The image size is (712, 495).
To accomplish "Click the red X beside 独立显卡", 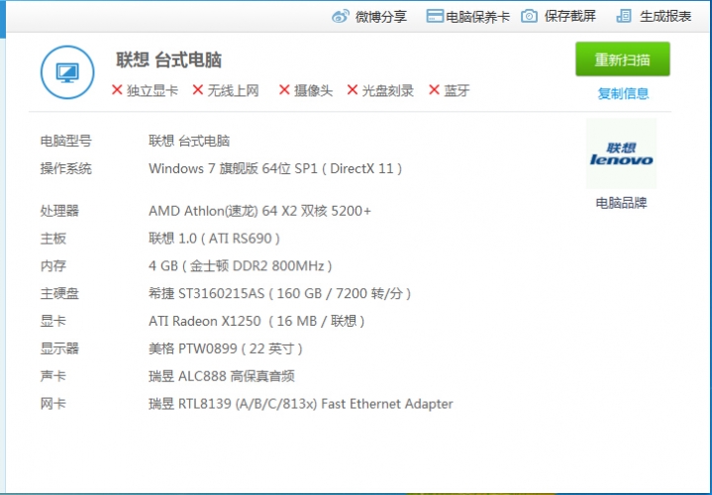I will [117, 90].
